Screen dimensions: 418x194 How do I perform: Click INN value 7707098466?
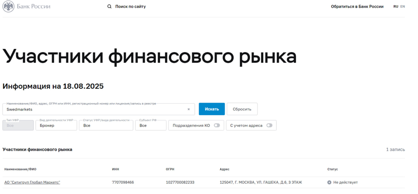[x=123, y=182]
